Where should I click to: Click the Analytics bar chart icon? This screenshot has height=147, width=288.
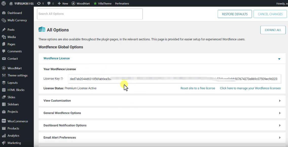[x=4, y=136]
